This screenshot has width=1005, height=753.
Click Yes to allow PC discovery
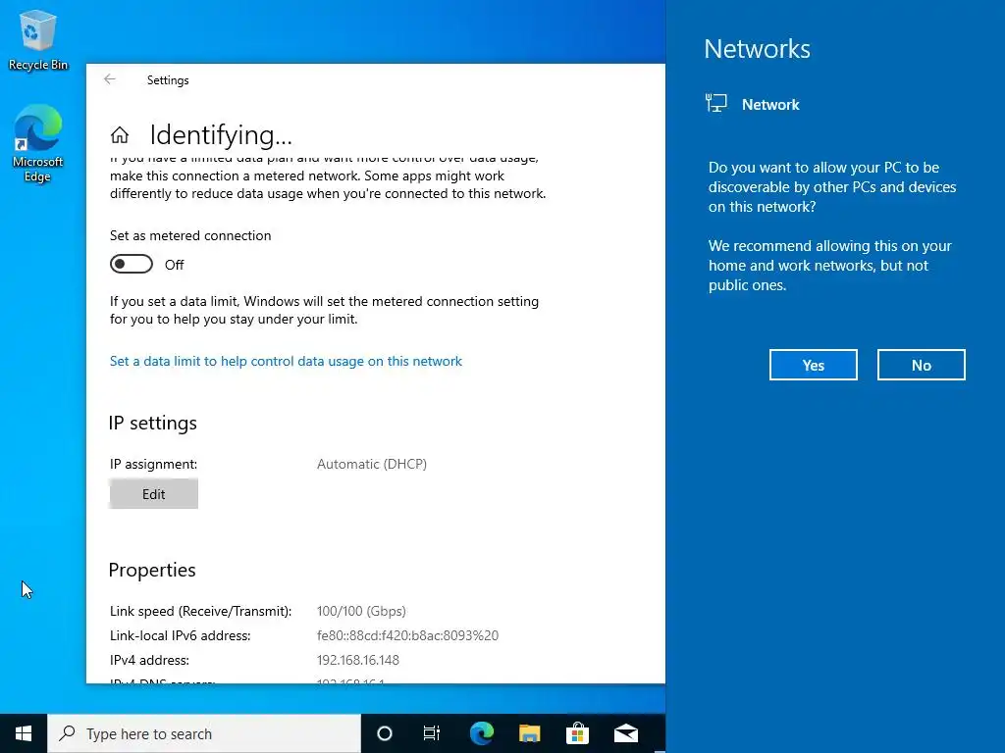pos(814,365)
